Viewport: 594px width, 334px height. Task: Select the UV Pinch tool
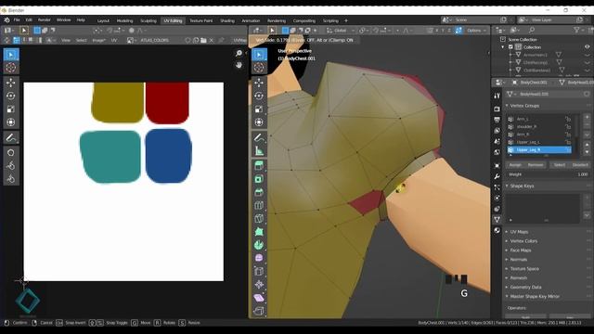pyautogui.click(x=10, y=179)
